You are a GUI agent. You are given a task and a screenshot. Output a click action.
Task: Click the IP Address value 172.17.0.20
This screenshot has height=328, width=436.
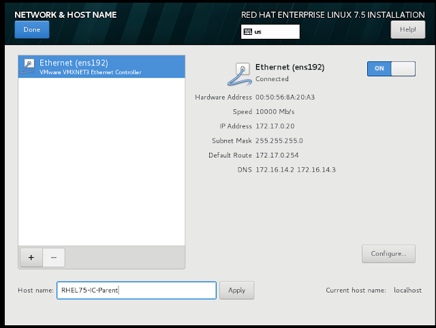tap(275, 126)
